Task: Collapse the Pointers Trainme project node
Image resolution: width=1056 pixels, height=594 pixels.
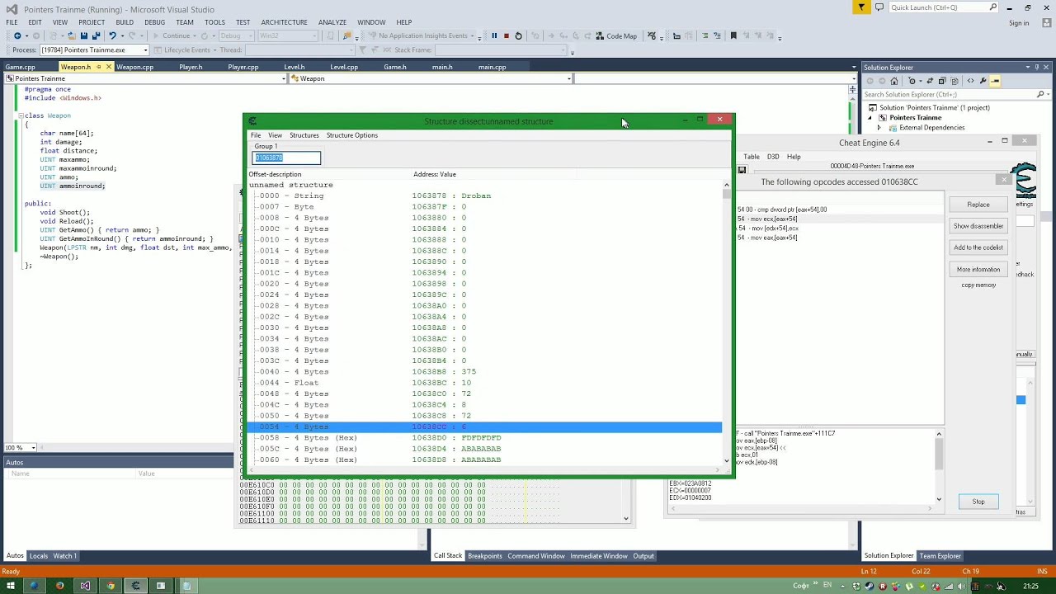Action: click(870, 118)
